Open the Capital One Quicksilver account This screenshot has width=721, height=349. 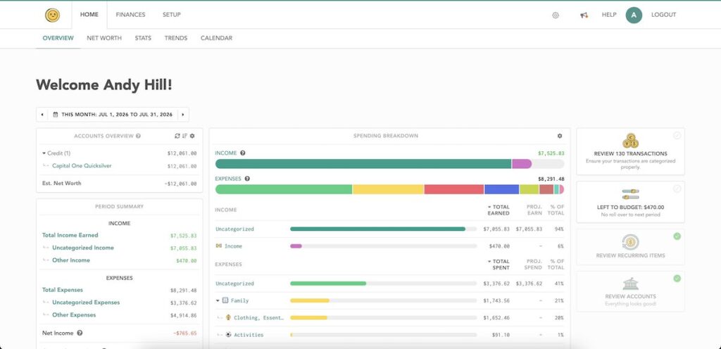82,166
